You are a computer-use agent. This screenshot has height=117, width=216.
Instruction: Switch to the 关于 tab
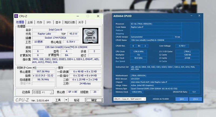[81, 22]
